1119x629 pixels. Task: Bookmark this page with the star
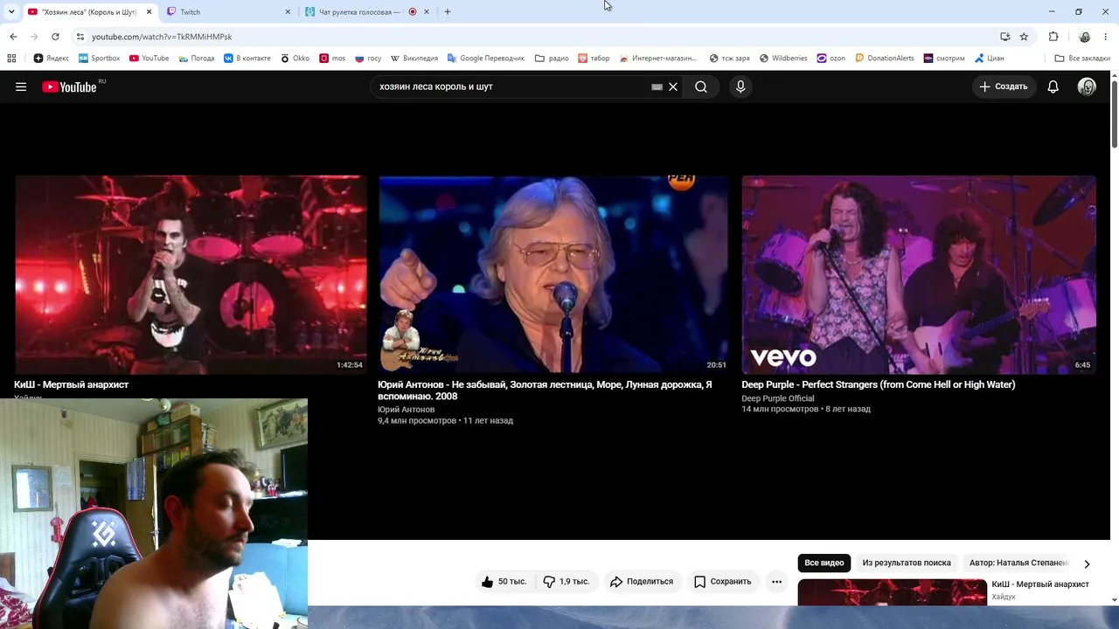[1024, 37]
